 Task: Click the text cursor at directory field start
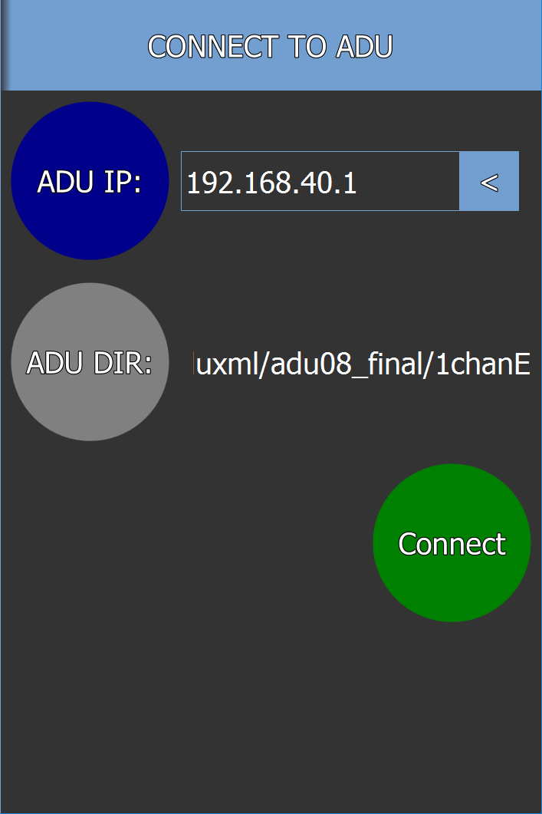(x=194, y=363)
